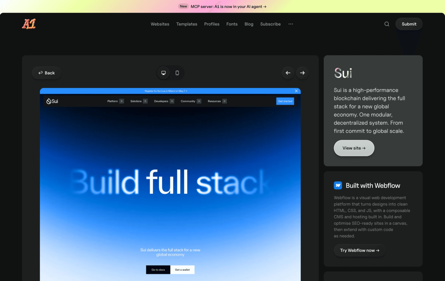
Task: Open the Templates nav item
Action: (x=187, y=24)
